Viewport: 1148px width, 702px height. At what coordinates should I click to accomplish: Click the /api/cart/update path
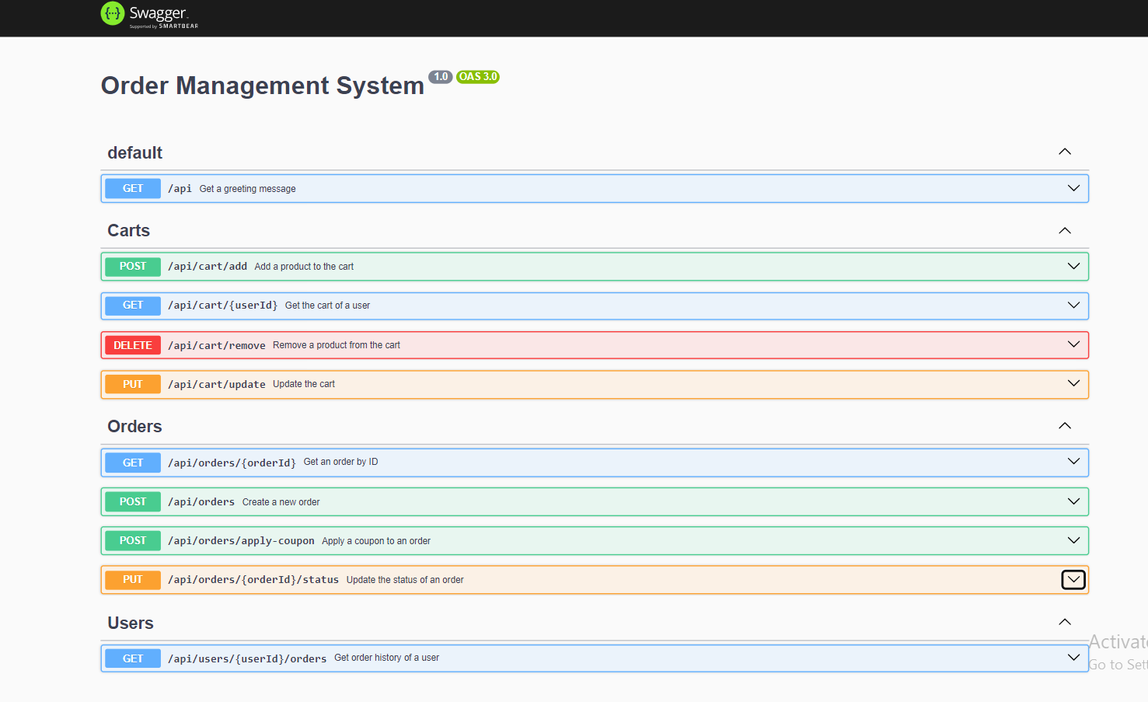[217, 384]
